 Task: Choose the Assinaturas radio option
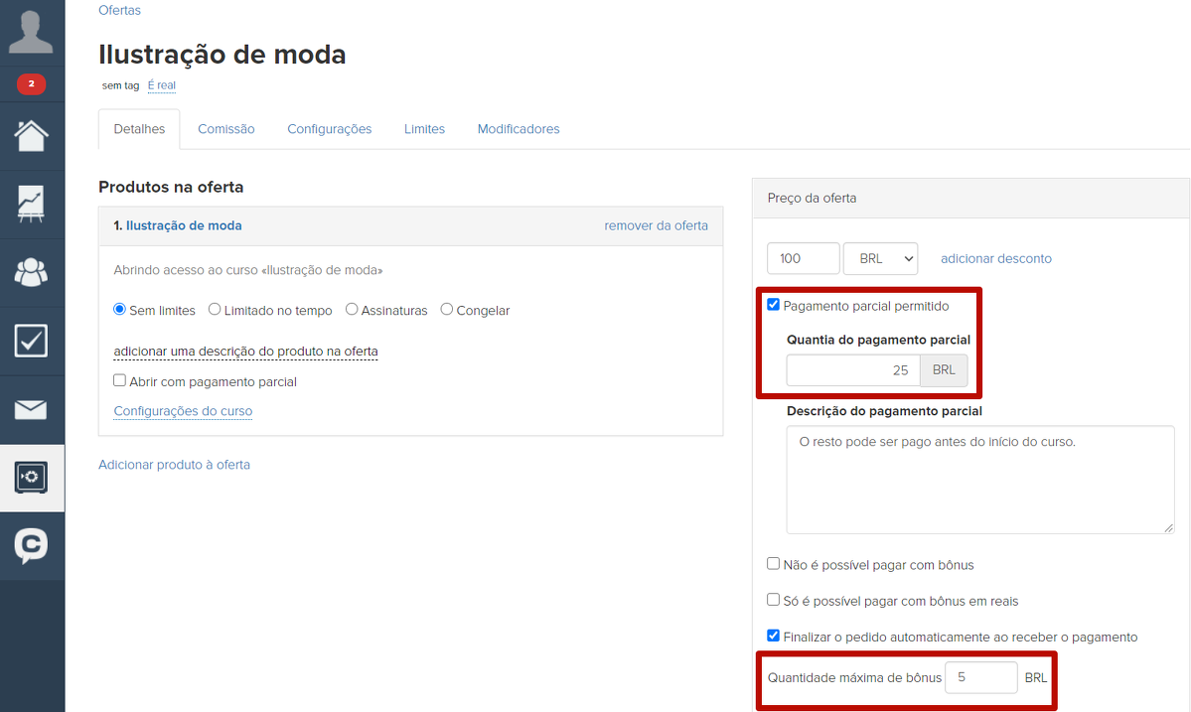point(352,310)
